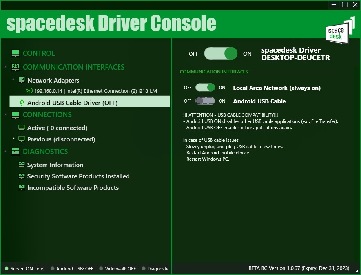Select the CONNECTIONS heading
This screenshot has width=361, height=275.
pyautogui.click(x=47, y=115)
